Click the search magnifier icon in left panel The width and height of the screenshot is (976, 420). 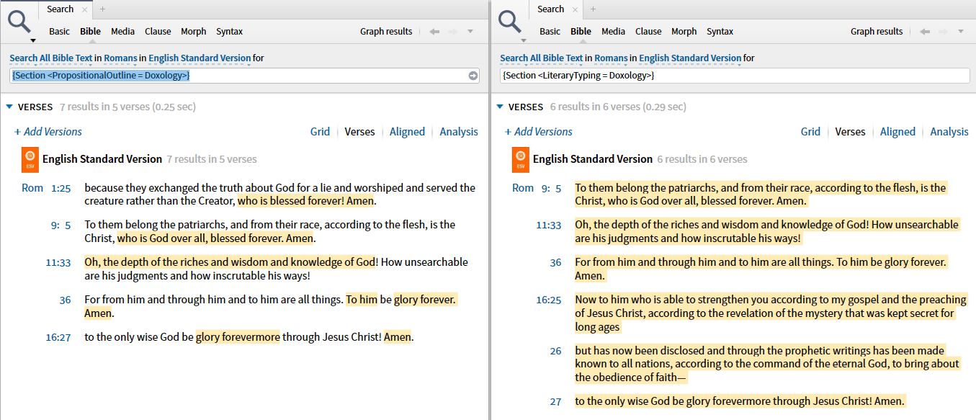(x=19, y=22)
